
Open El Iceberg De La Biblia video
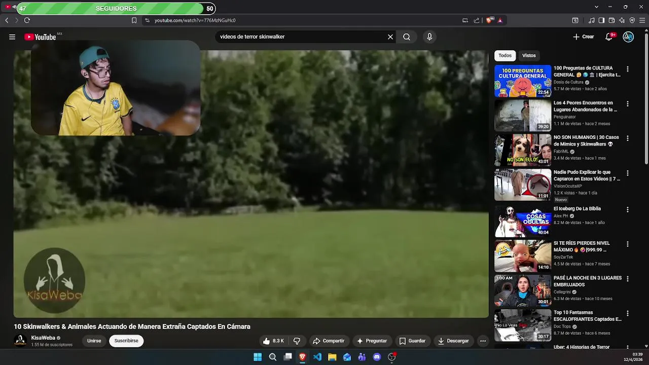(523, 221)
